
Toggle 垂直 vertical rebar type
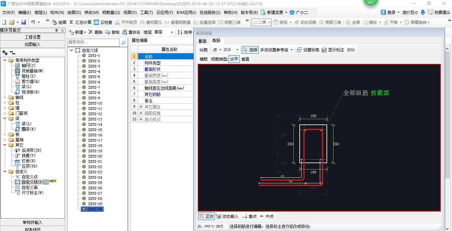tap(245, 59)
